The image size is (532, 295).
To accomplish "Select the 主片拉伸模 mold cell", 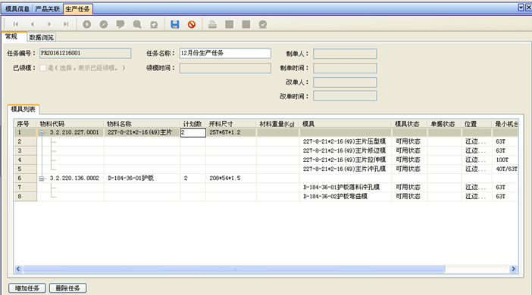I will pos(346,160).
